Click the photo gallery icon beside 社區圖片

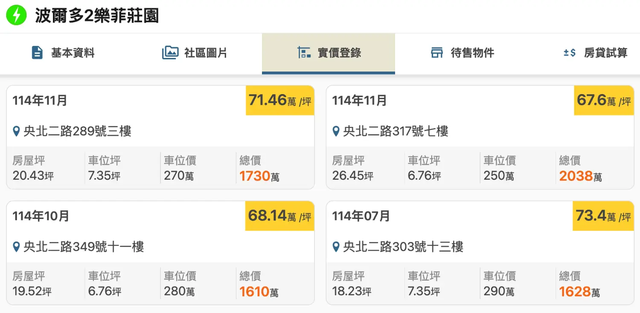coord(170,53)
